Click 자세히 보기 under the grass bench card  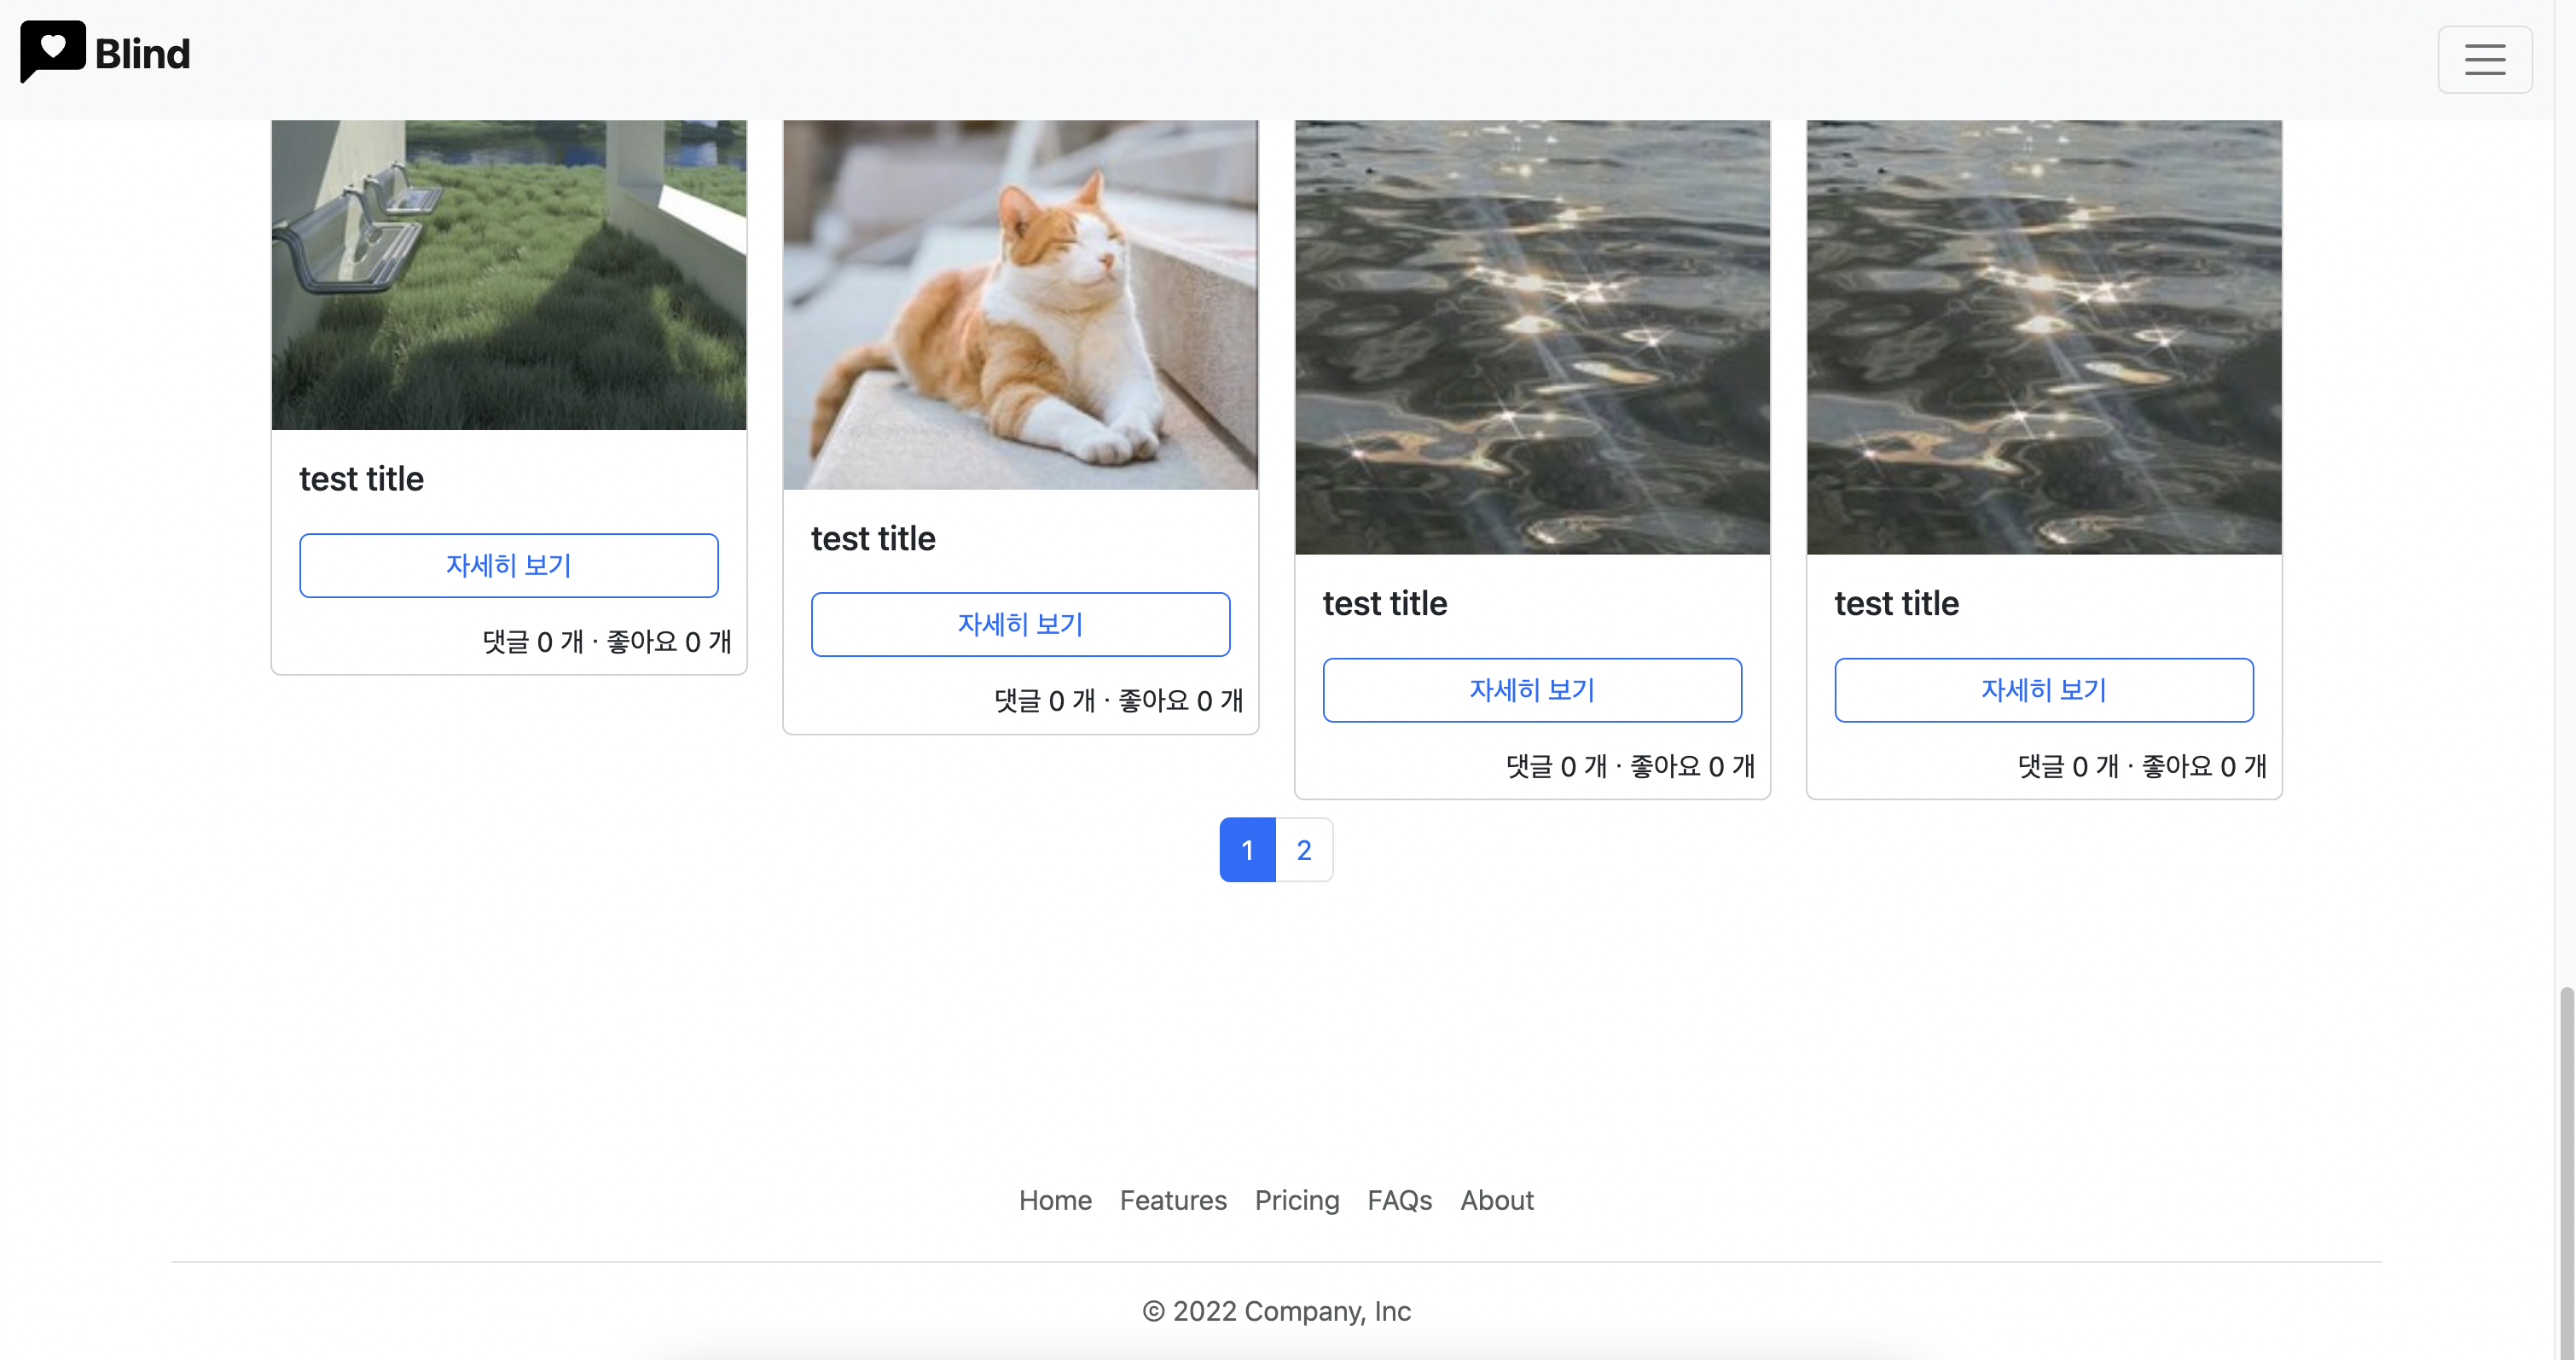(509, 565)
